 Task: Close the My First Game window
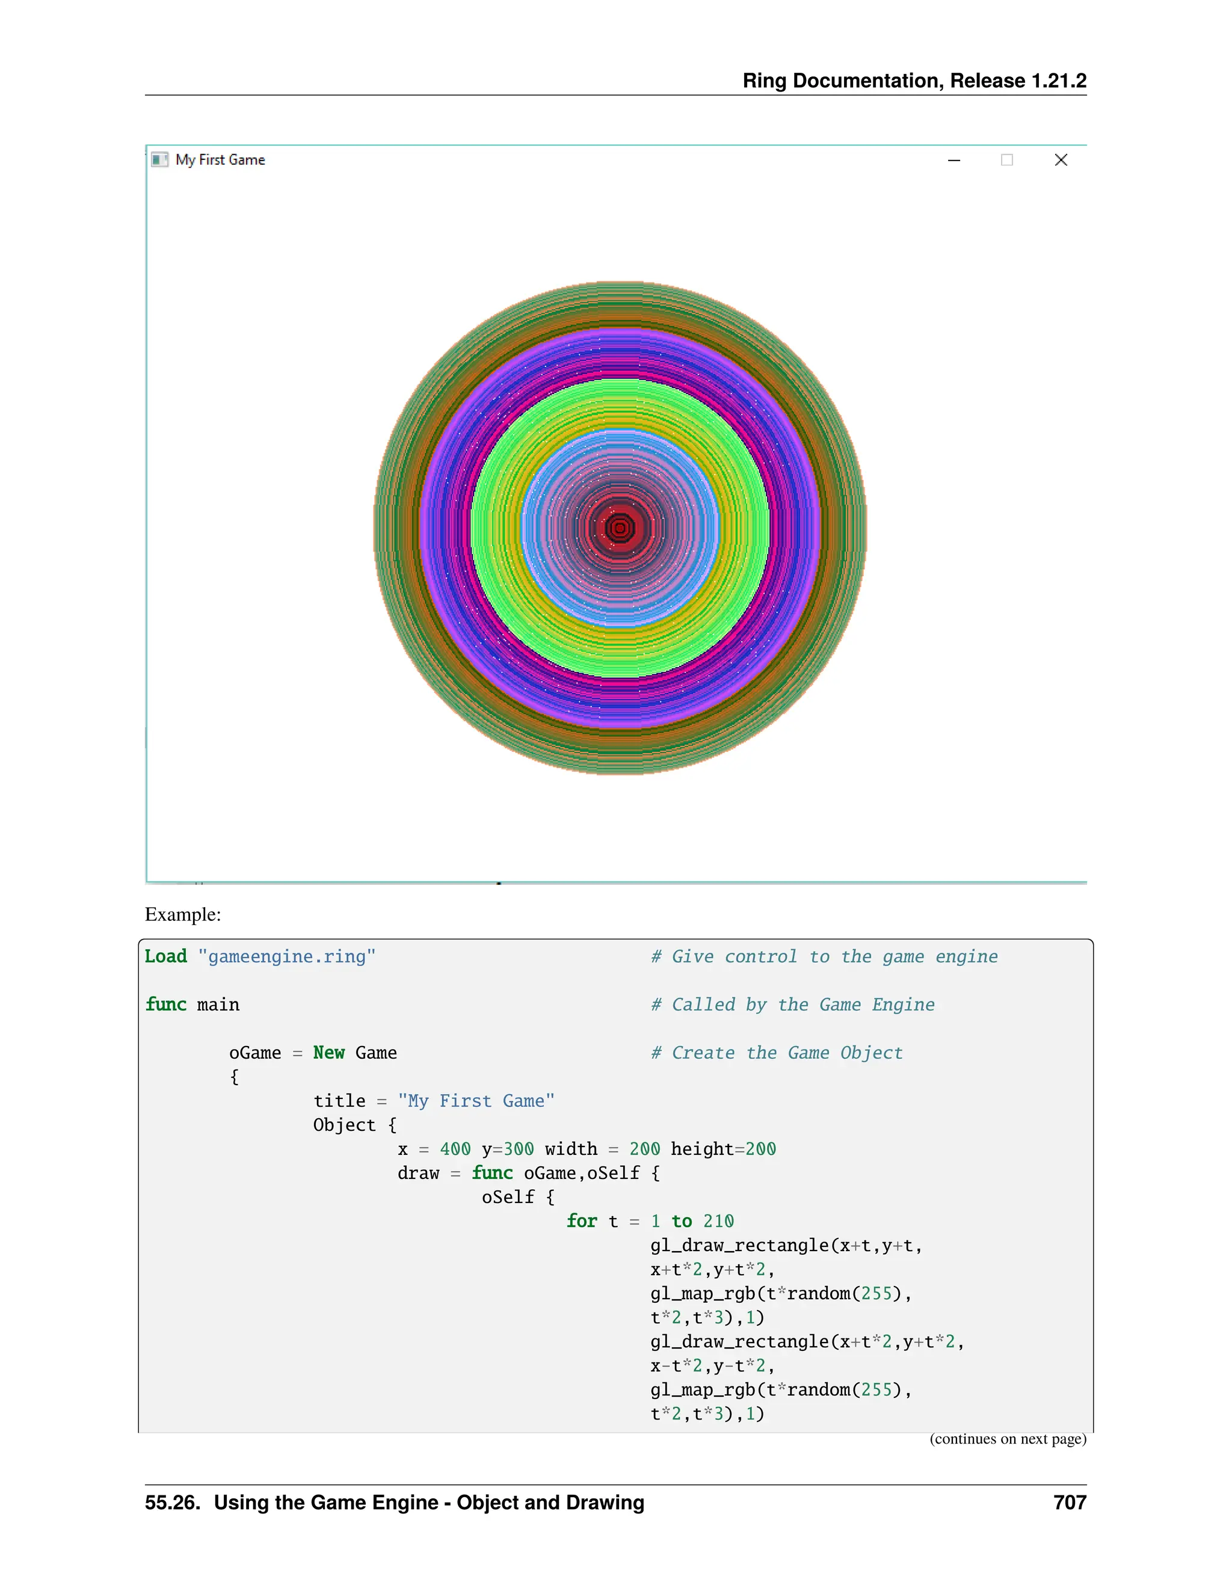(1061, 160)
